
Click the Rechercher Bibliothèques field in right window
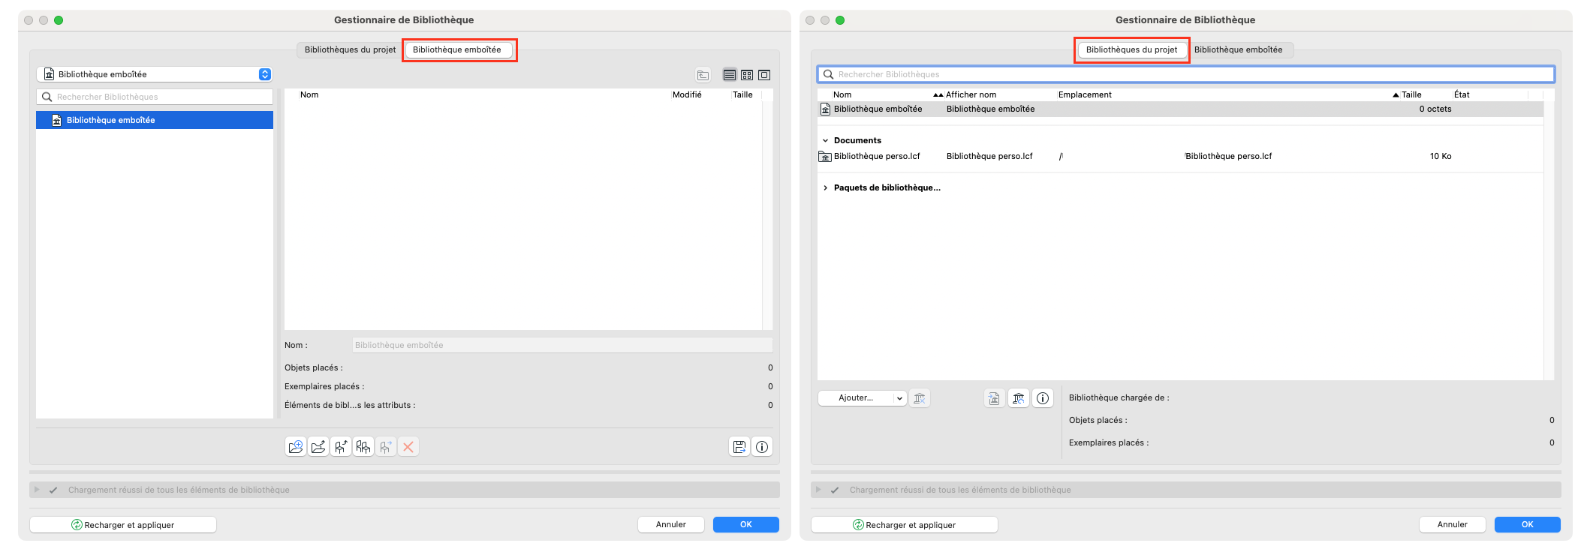(x=1186, y=74)
